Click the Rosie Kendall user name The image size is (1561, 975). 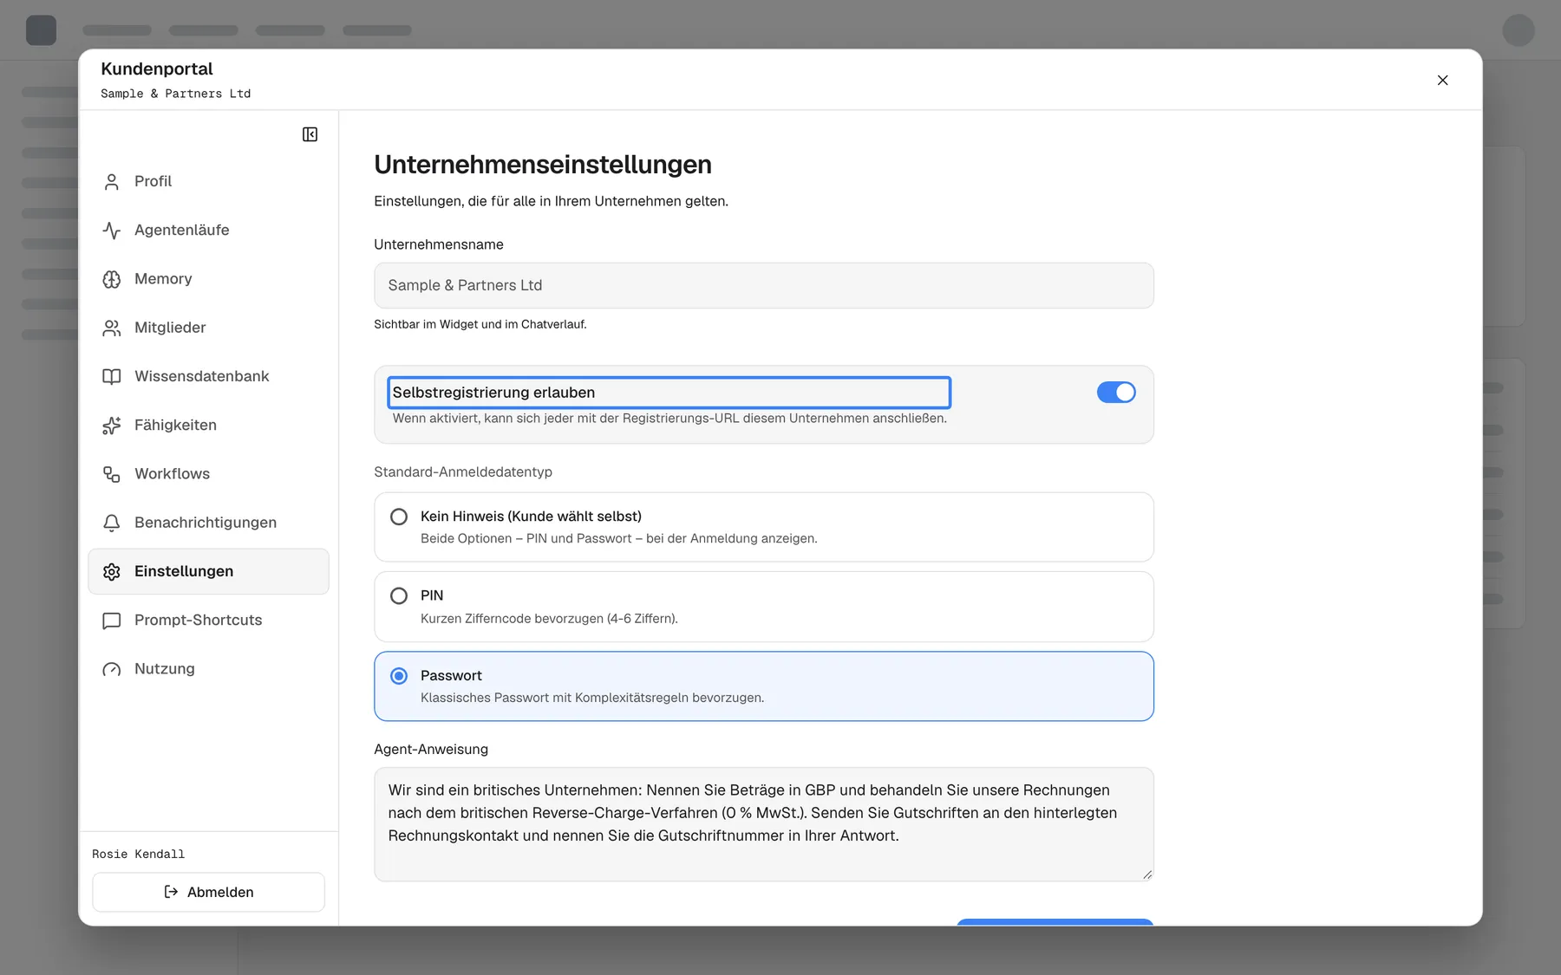click(139, 855)
